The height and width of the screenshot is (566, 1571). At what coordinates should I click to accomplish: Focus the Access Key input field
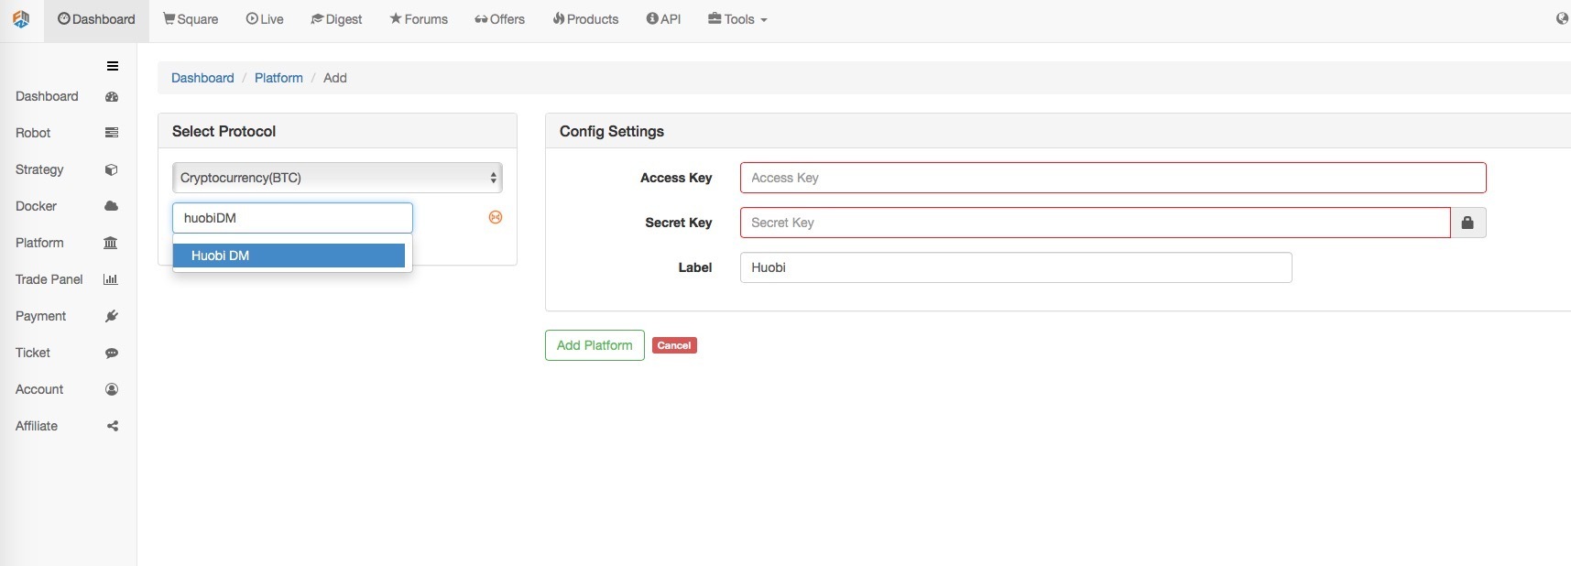[1113, 178]
